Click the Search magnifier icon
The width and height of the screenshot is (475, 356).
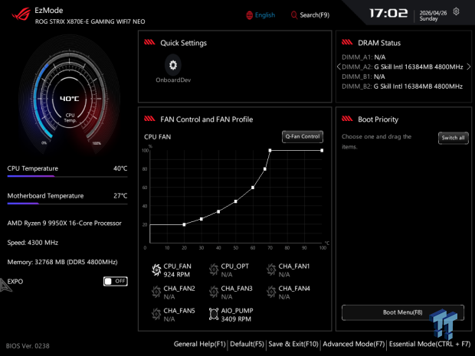click(x=293, y=15)
